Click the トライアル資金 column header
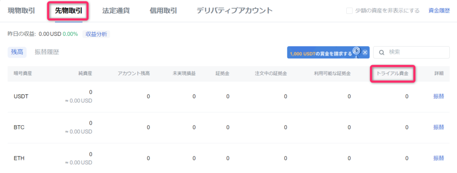Viewport: 457px width, 173px height. [393, 73]
